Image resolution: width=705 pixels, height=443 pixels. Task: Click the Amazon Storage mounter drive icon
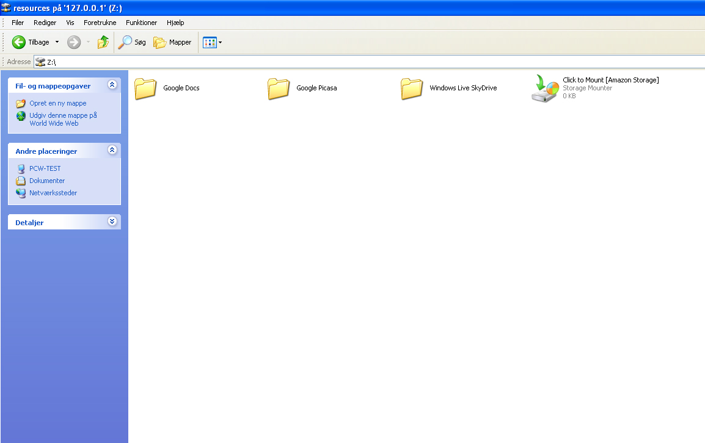545,88
